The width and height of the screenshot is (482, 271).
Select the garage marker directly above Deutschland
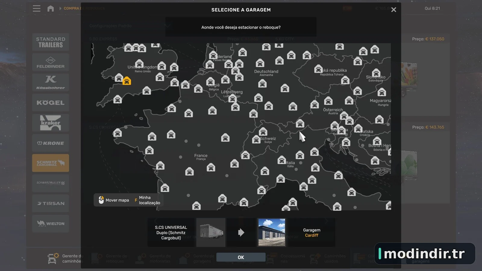click(260, 63)
